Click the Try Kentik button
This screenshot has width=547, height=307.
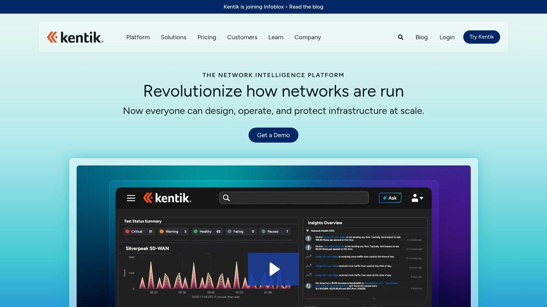click(482, 37)
